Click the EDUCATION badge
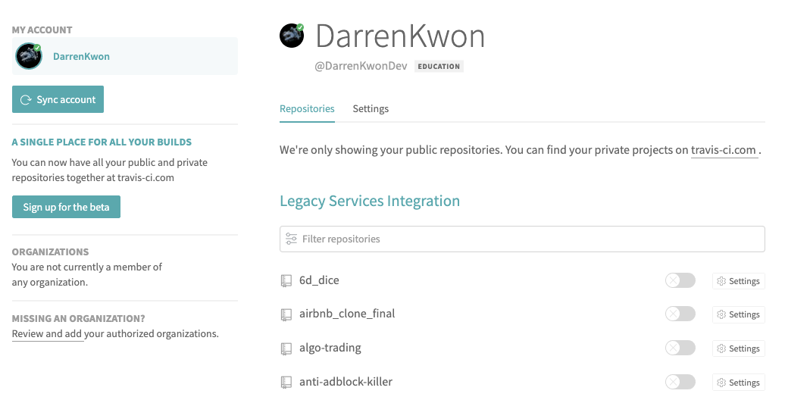The width and height of the screenshot is (785, 400). tap(439, 66)
